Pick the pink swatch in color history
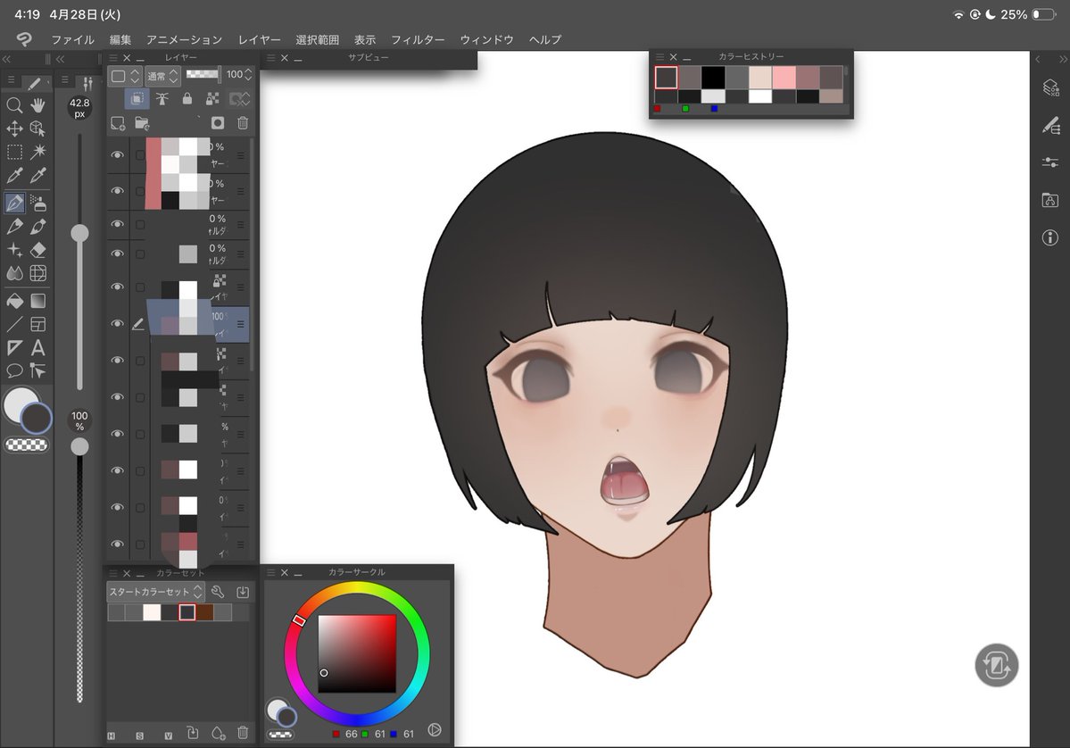The image size is (1070, 748). 784,77
